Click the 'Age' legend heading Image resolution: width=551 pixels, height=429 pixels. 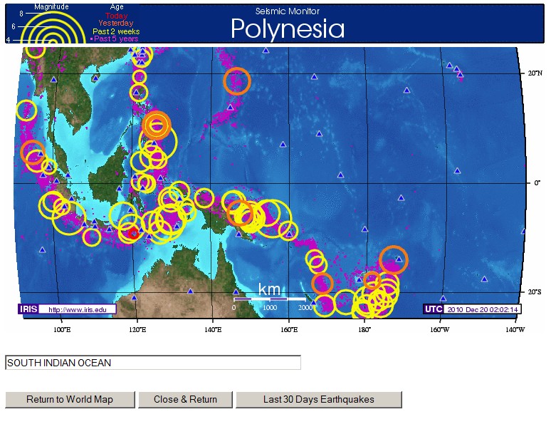117,6
